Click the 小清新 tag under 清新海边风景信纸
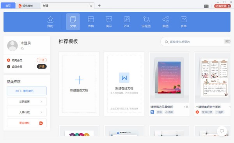234x143 pixels. [169, 112]
